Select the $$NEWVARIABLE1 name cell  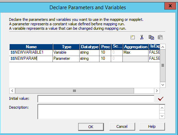point(31,52)
